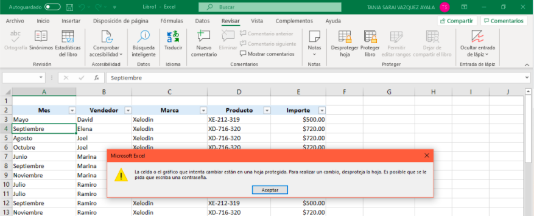
Task: Open Estadísticas del libro
Action: (x=68, y=44)
